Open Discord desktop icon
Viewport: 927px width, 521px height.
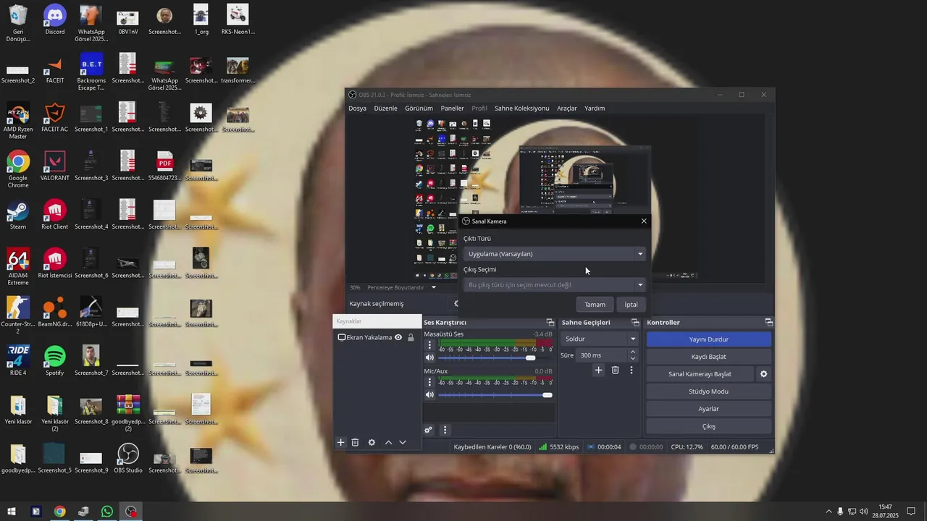pos(54,20)
